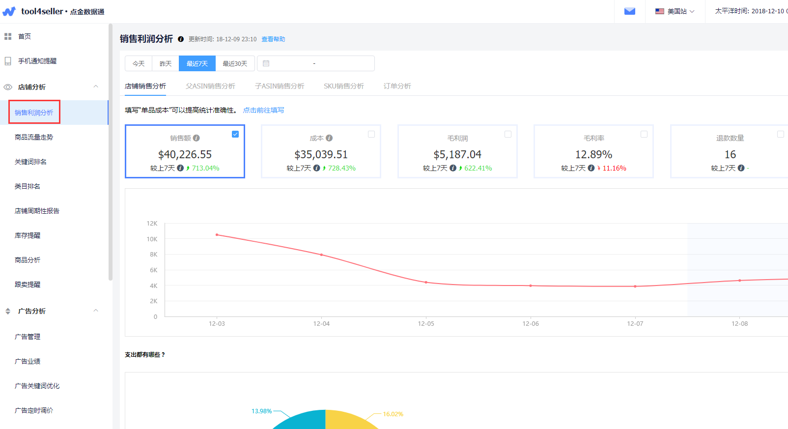Click the eye icon beside 店铺分析
The image size is (788, 429).
(8, 87)
